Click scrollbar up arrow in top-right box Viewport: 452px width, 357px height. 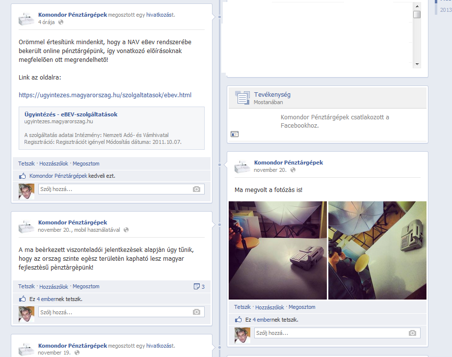(x=417, y=6)
